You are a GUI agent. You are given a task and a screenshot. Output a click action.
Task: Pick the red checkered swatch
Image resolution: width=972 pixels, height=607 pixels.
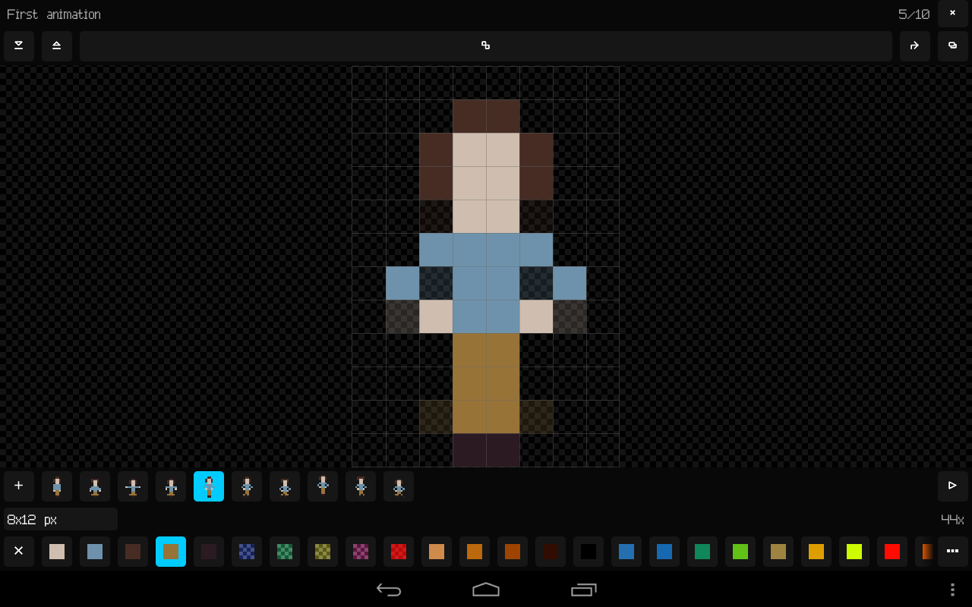pyautogui.click(x=399, y=552)
